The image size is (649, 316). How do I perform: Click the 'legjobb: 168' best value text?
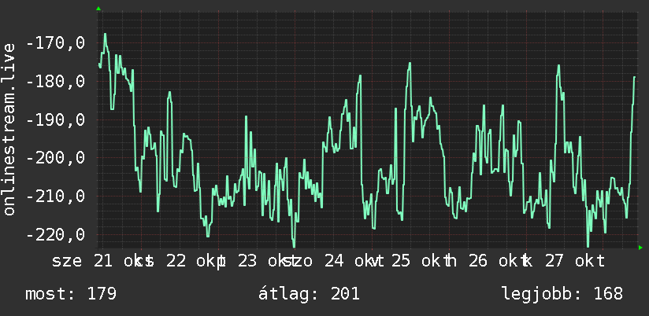click(562, 294)
